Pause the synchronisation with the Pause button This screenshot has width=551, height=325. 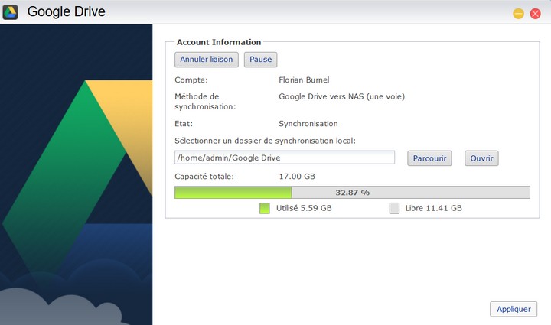pyautogui.click(x=260, y=60)
